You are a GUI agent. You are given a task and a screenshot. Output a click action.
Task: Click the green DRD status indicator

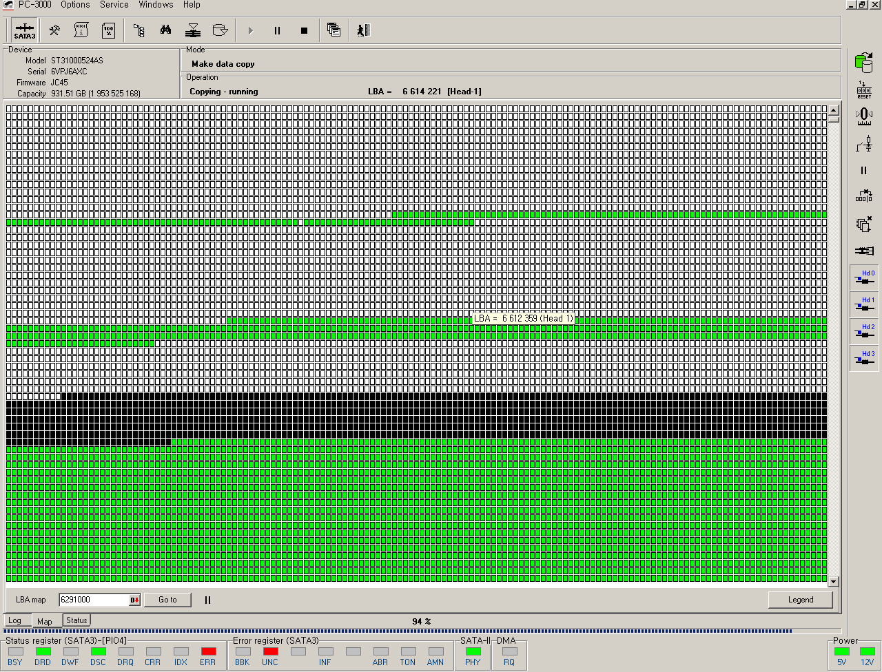pos(43,651)
